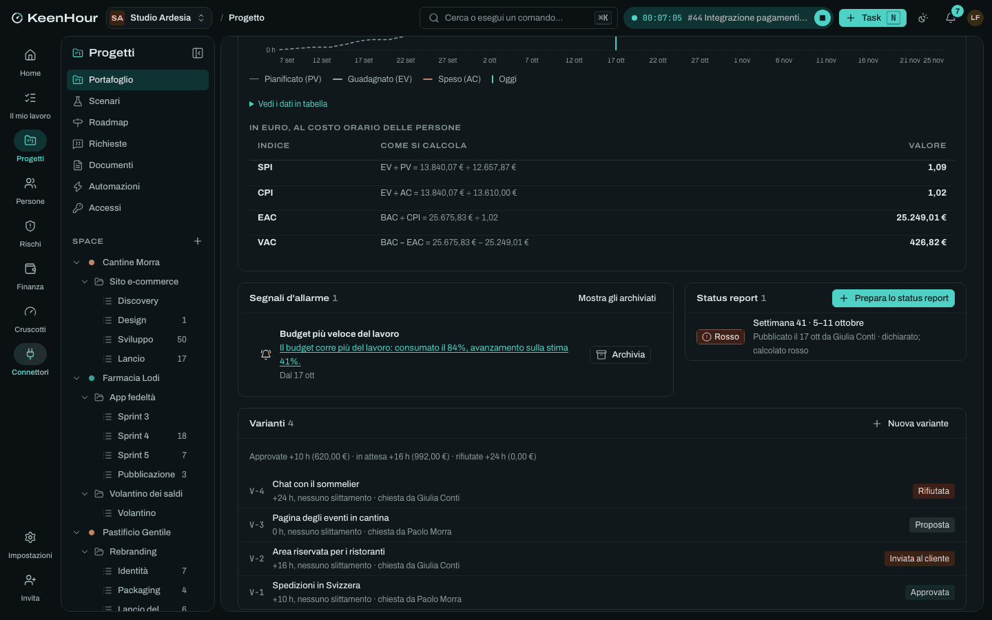Archive the budget alarm signal
The height and width of the screenshot is (620, 992).
coord(620,355)
